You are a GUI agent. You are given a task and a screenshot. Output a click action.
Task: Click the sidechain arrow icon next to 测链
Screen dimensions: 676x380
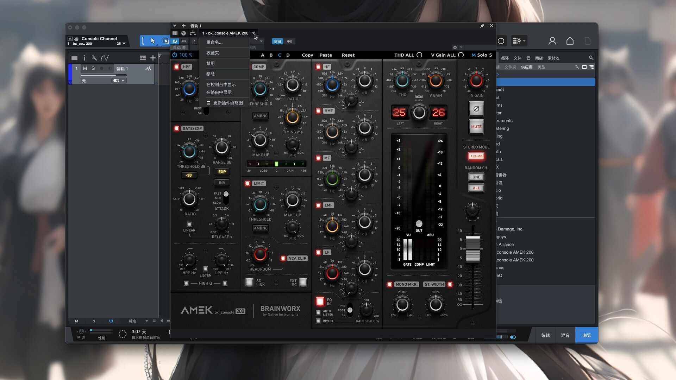[289, 41]
